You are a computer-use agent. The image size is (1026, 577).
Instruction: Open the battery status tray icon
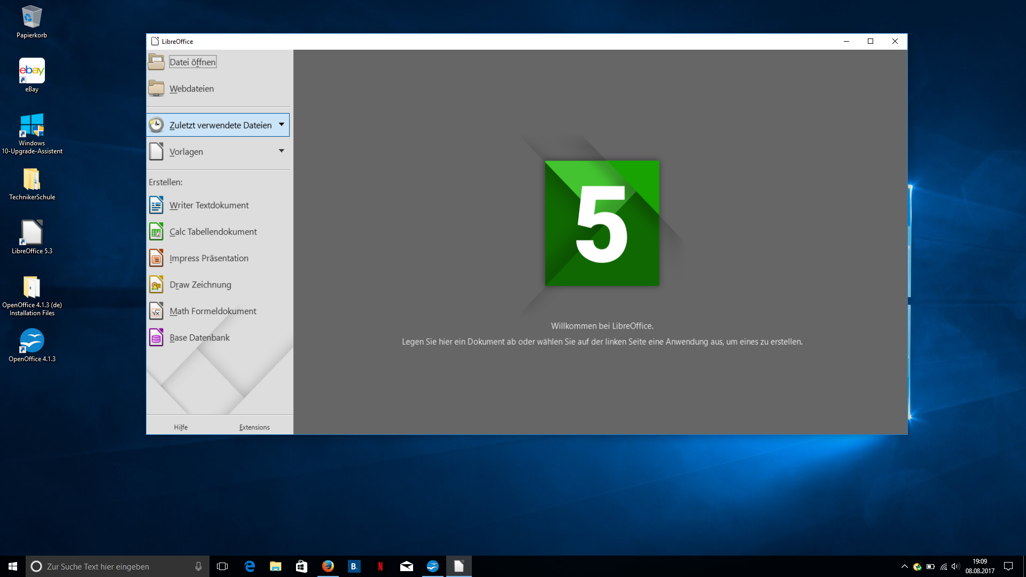pos(930,566)
